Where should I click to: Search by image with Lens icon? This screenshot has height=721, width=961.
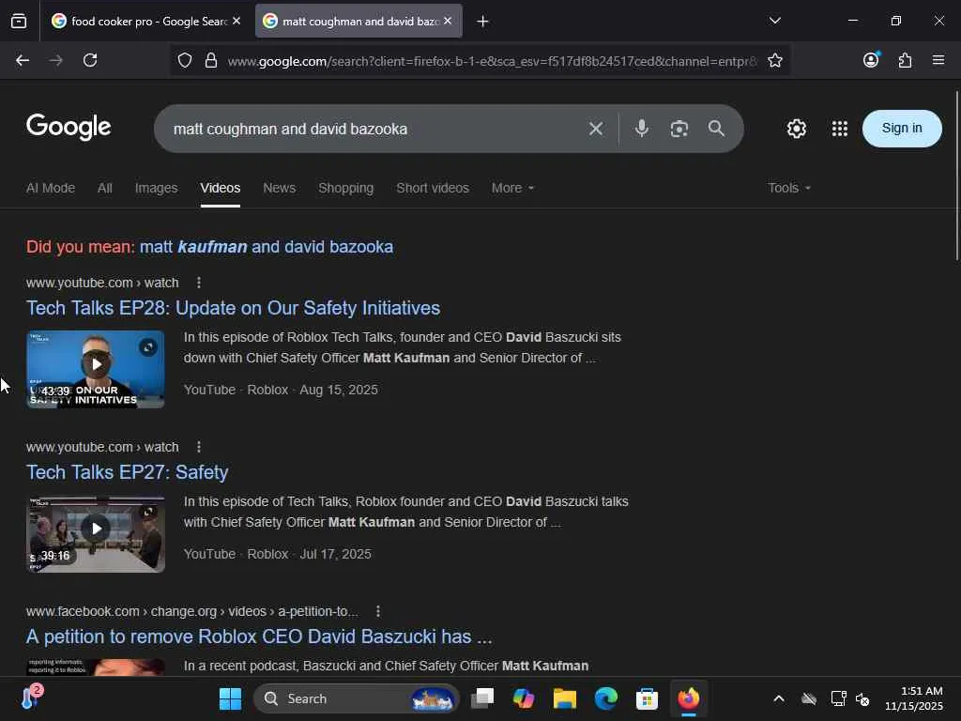679,129
